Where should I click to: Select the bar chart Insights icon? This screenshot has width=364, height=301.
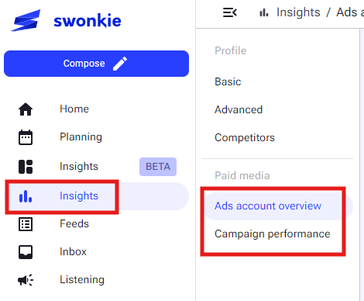tap(26, 196)
